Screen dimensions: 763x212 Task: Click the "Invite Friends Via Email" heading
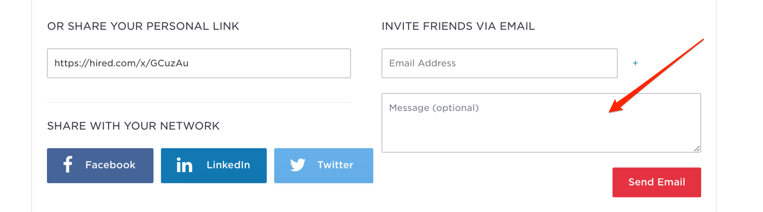[458, 26]
